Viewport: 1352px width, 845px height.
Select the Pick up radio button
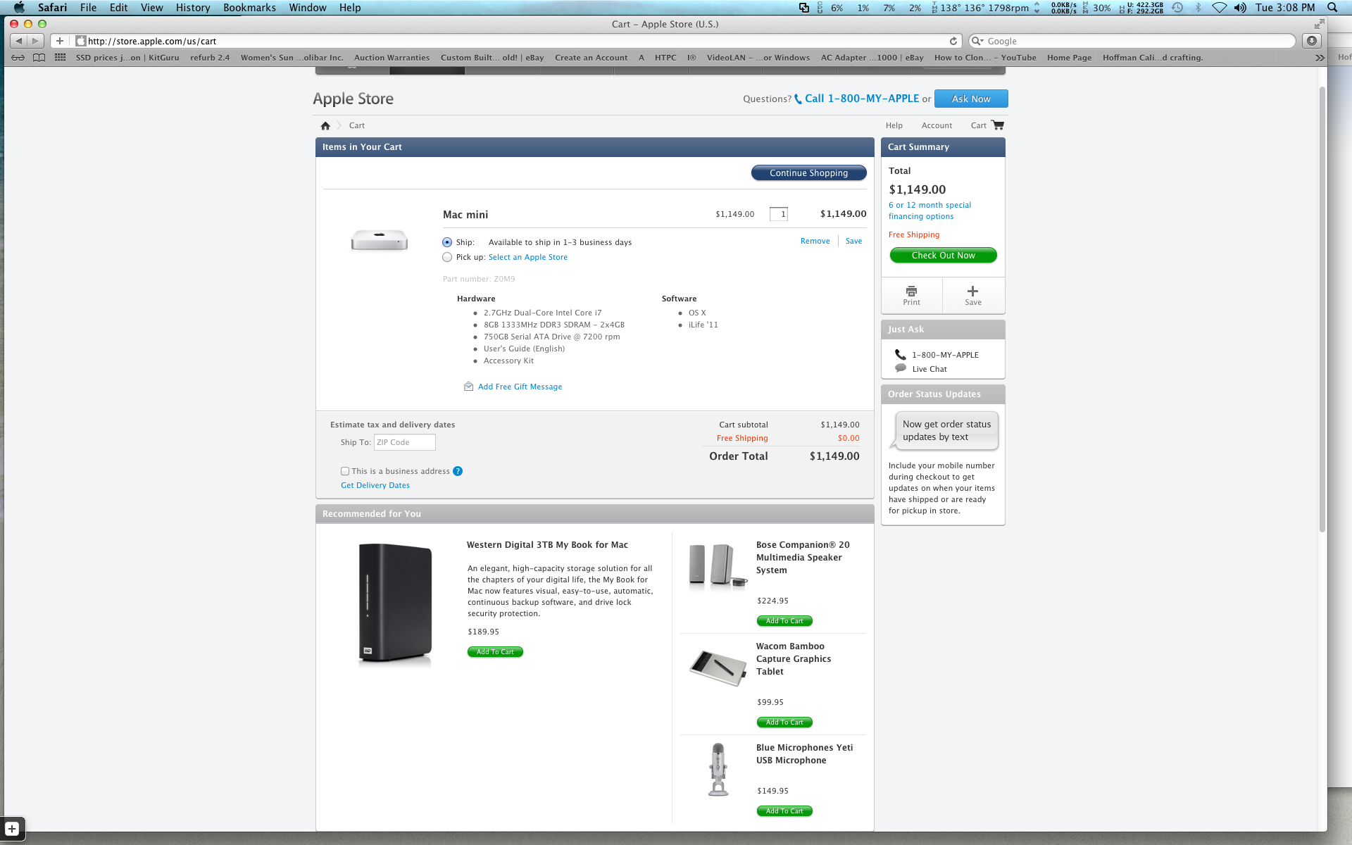point(447,257)
